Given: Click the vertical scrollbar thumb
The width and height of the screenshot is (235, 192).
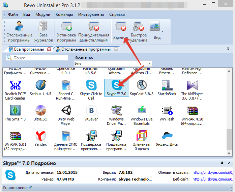Looking at the screenshot, I should (229, 139).
